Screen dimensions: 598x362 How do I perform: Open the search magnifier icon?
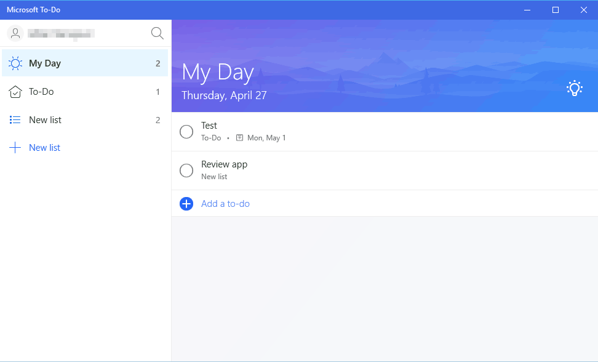(157, 33)
